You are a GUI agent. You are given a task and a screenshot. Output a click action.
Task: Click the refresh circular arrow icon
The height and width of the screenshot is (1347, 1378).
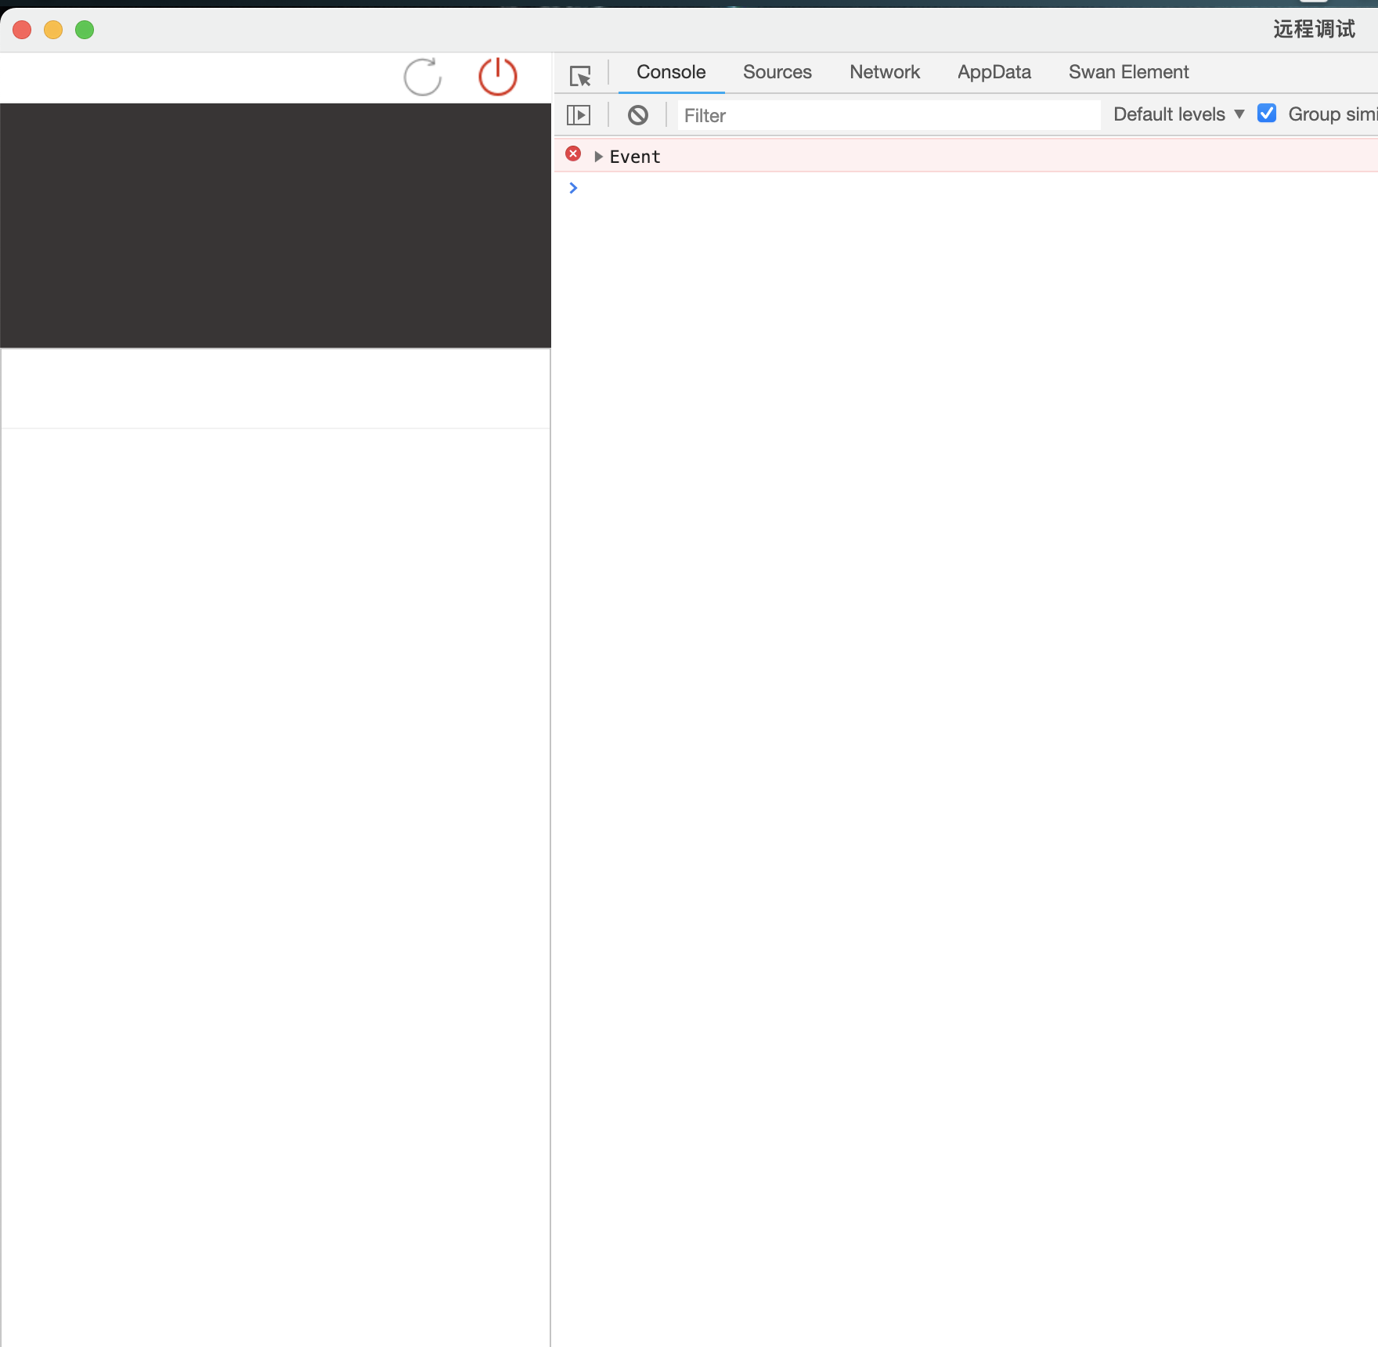click(x=423, y=77)
